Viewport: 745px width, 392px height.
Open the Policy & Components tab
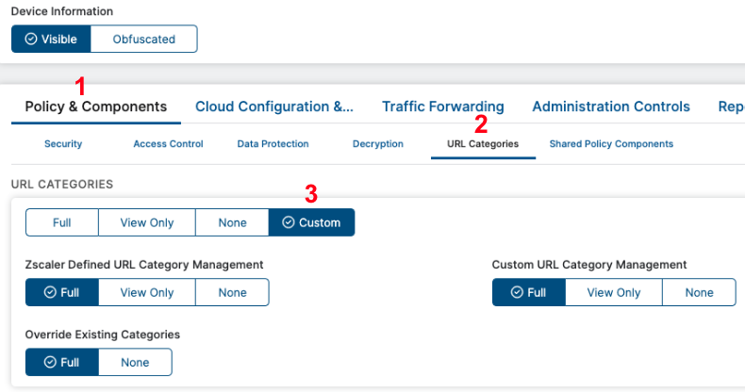[95, 107]
